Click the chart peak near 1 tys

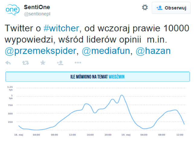[122, 95]
